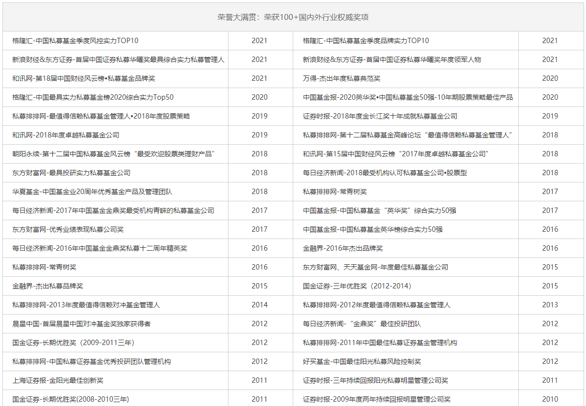Click the "中国基金报-2020英华奖" award cell

coord(406,97)
